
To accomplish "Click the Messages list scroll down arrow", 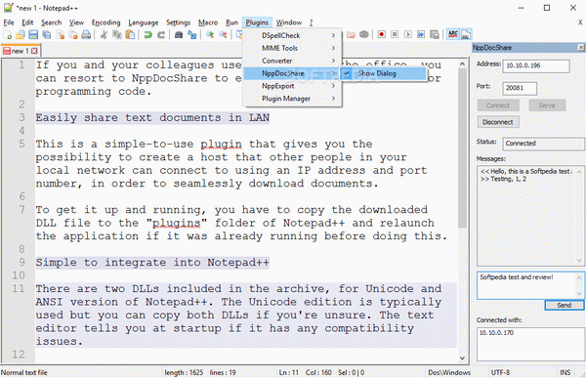I will tap(579, 261).
